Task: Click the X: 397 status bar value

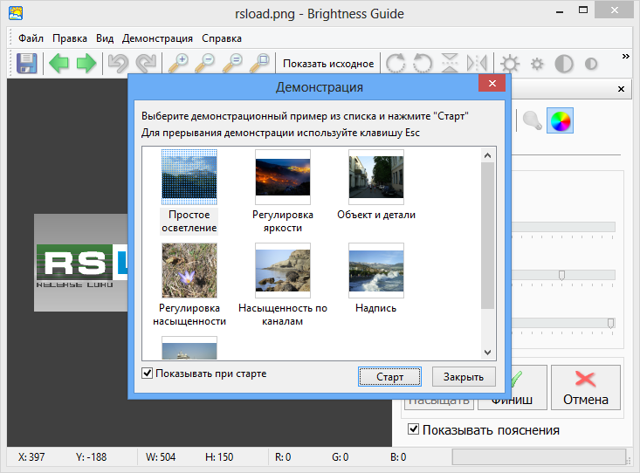Action: [x=31, y=457]
